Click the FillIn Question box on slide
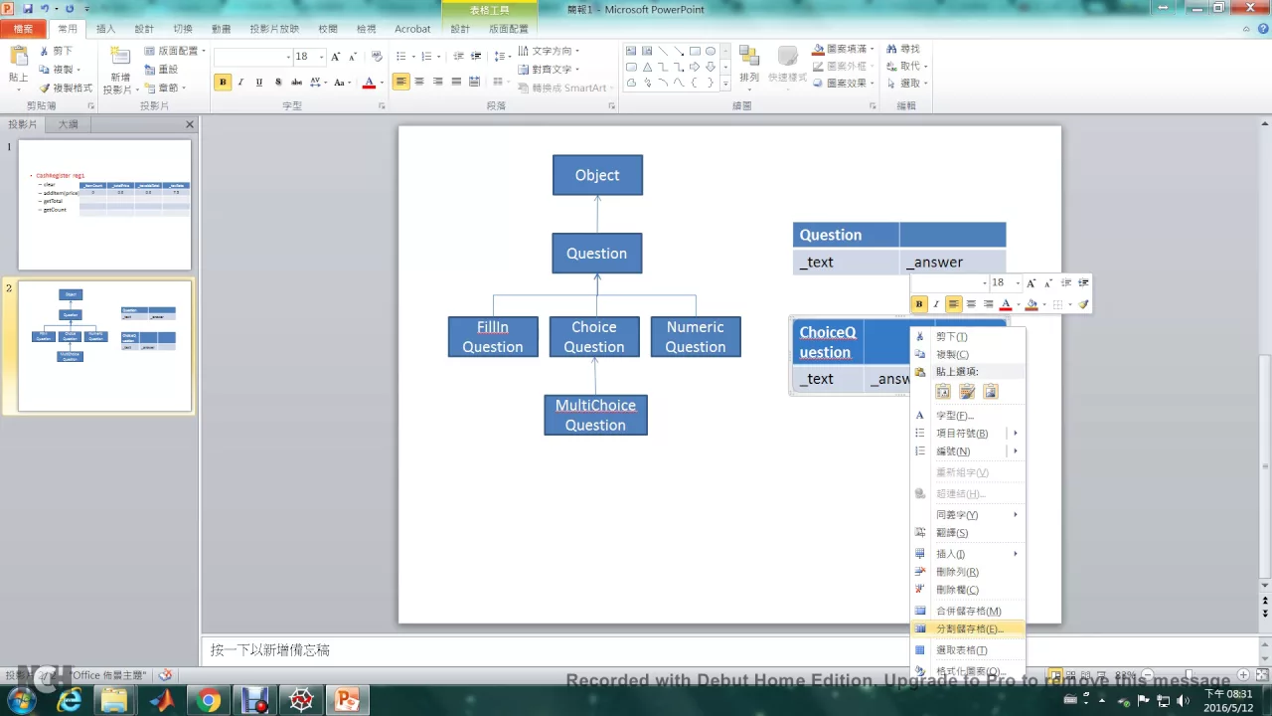 coord(493,337)
